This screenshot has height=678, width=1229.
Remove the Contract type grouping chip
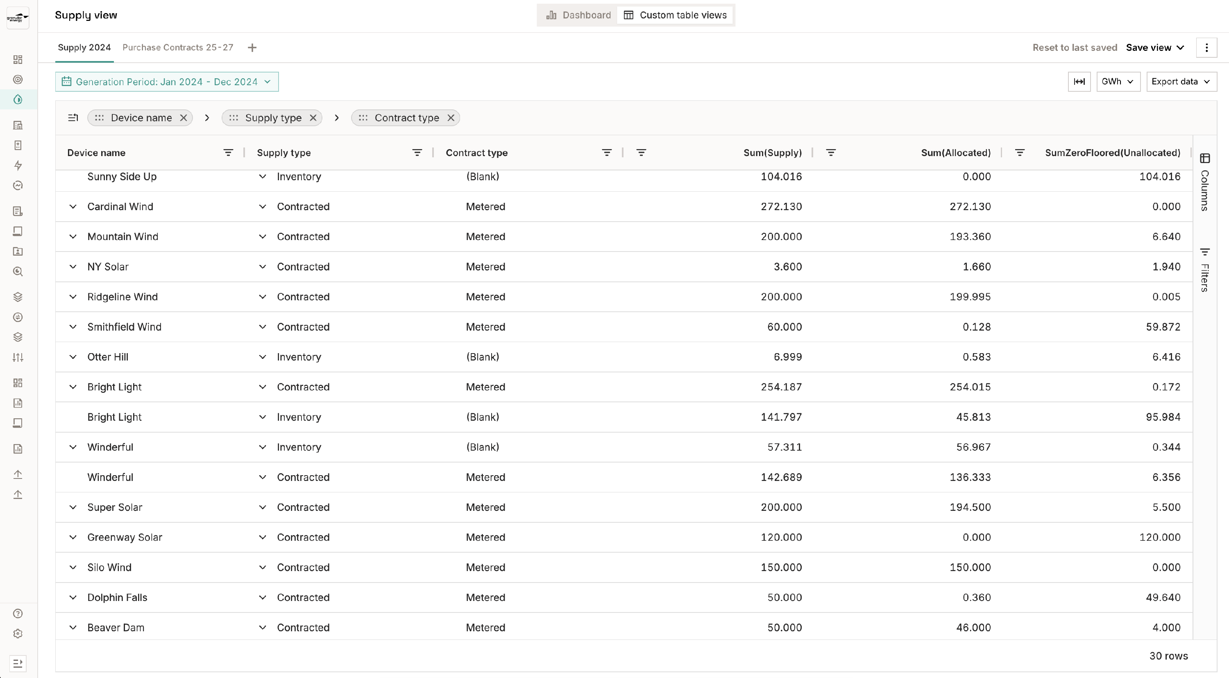click(x=450, y=118)
